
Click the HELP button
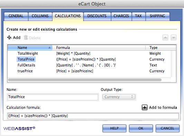[x=114, y=128]
